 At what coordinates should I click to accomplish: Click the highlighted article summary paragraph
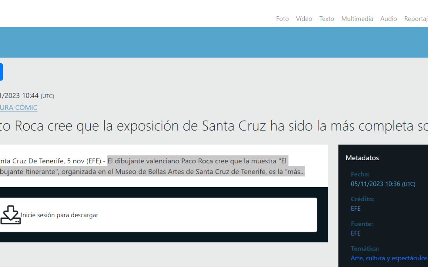click(x=152, y=166)
